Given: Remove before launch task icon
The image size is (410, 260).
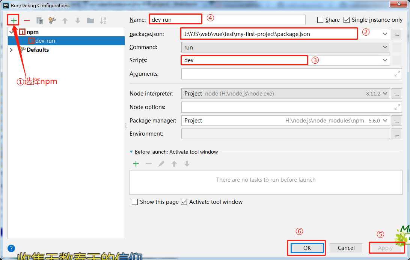Looking at the screenshot, I should pyautogui.click(x=149, y=164).
